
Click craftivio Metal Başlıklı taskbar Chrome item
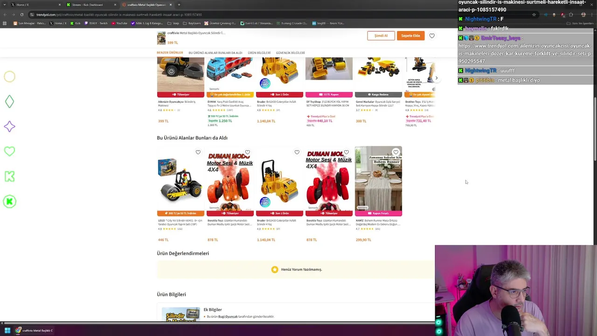[35, 330]
